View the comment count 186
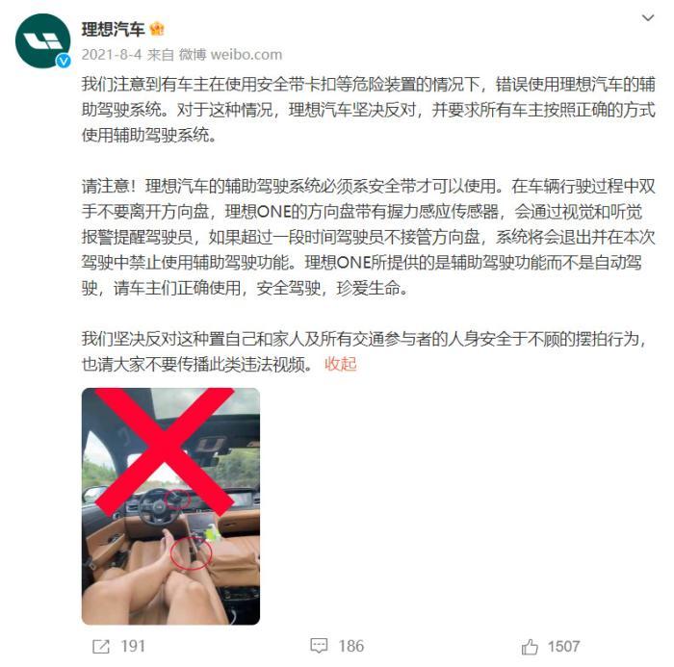The height and width of the screenshot is (667, 674). [x=351, y=646]
